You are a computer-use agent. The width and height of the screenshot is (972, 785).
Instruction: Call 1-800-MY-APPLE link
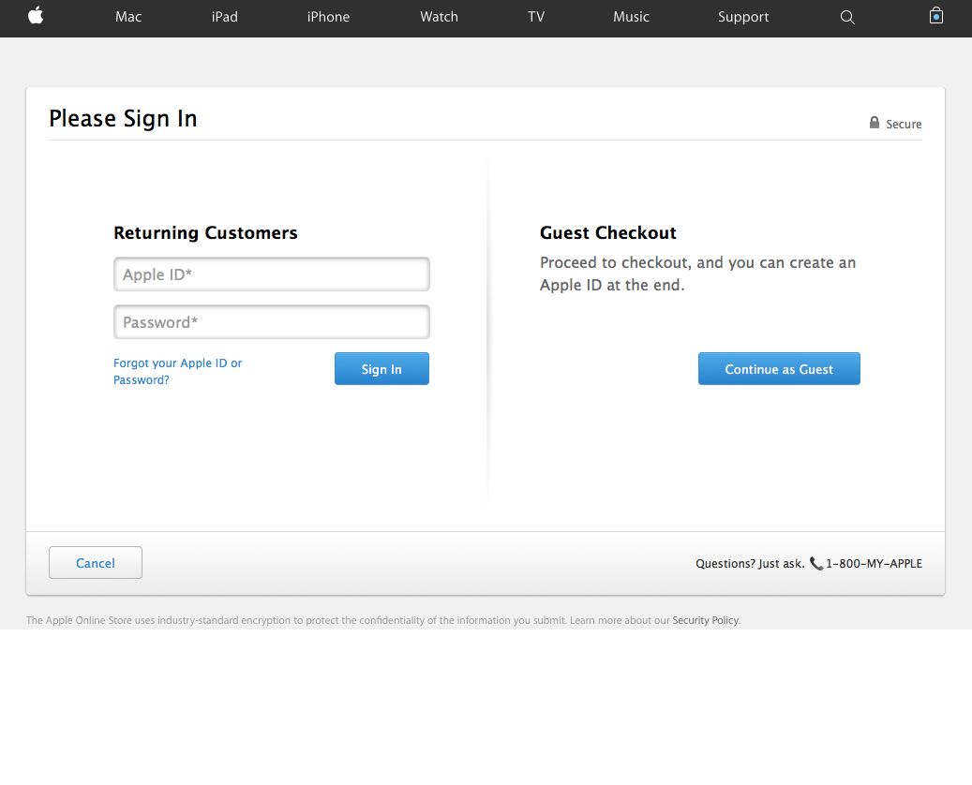click(x=874, y=563)
